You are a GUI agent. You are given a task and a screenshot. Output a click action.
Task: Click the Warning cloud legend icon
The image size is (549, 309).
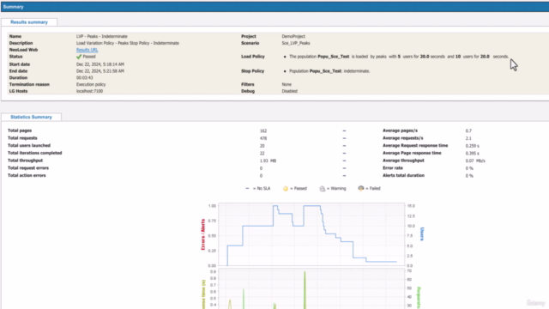coord(323,189)
